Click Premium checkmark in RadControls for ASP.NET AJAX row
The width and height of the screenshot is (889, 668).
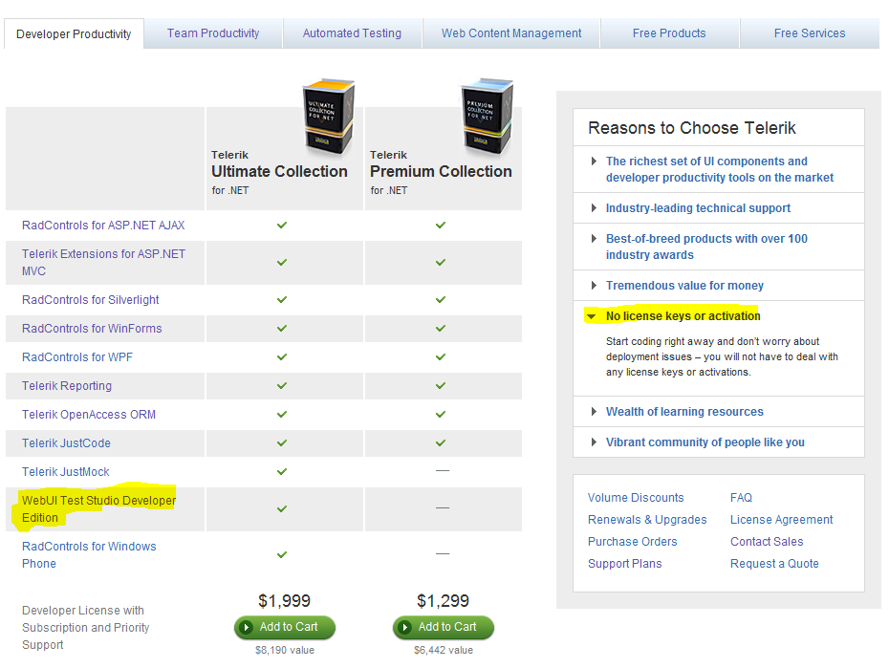pos(441,225)
